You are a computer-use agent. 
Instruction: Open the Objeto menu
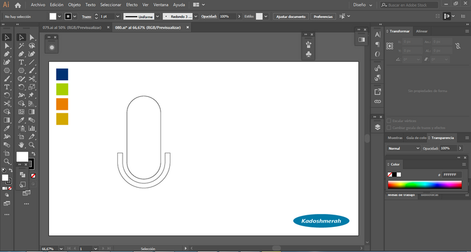pos(74,5)
